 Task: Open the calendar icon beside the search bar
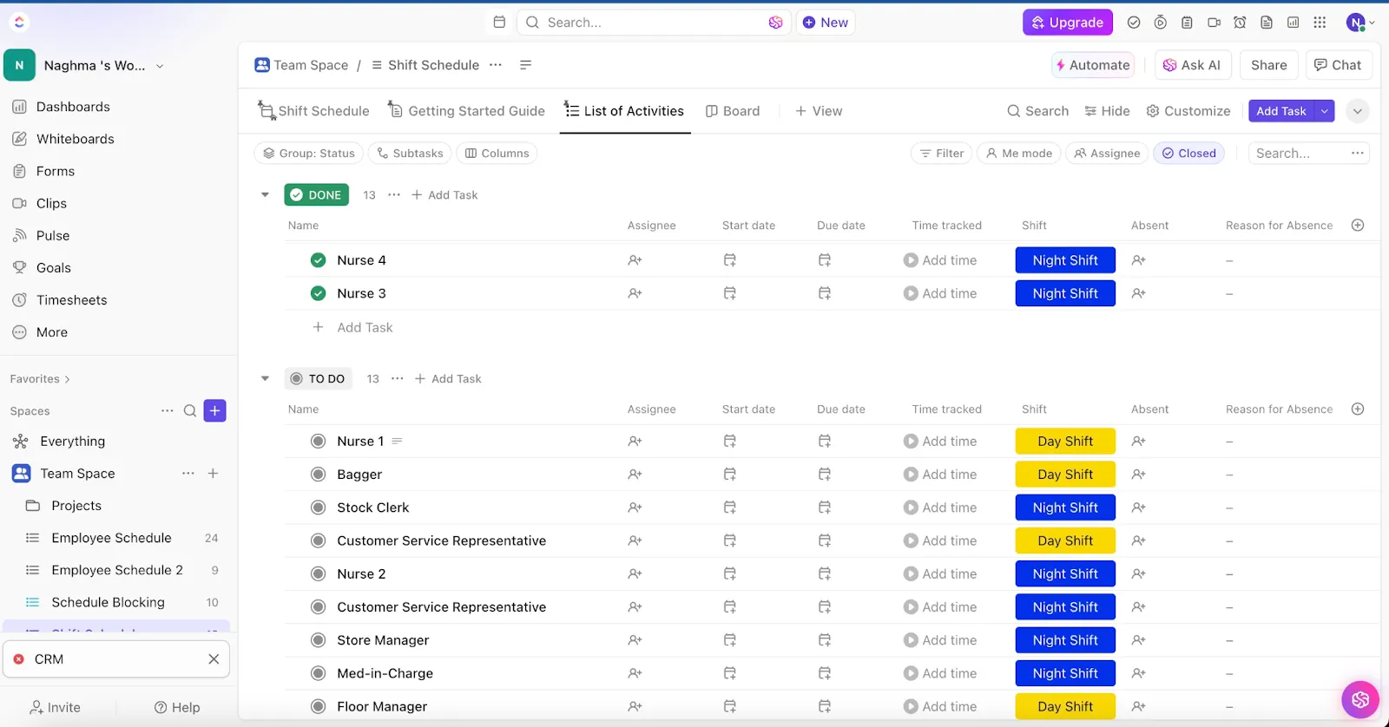pos(499,23)
